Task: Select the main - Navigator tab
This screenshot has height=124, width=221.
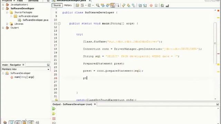Action: (x=11, y=65)
